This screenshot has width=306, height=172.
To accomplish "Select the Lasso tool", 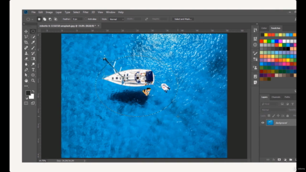I will click(26, 37).
